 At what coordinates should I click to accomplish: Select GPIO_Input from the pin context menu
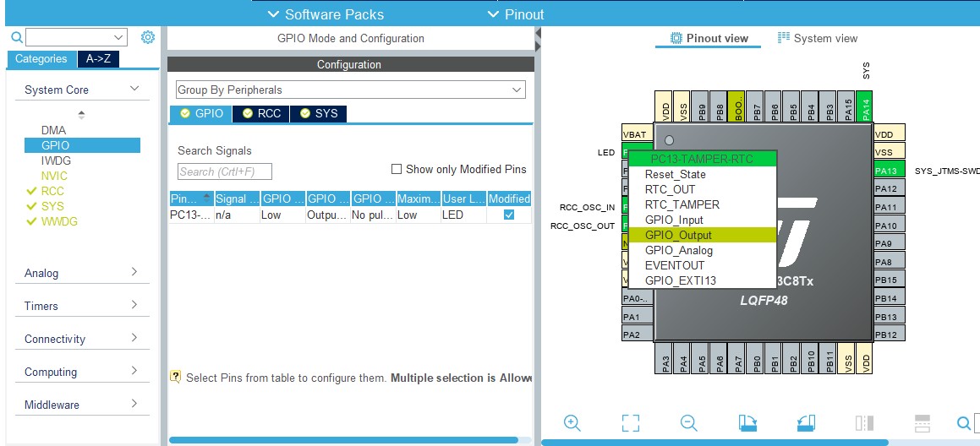[674, 220]
